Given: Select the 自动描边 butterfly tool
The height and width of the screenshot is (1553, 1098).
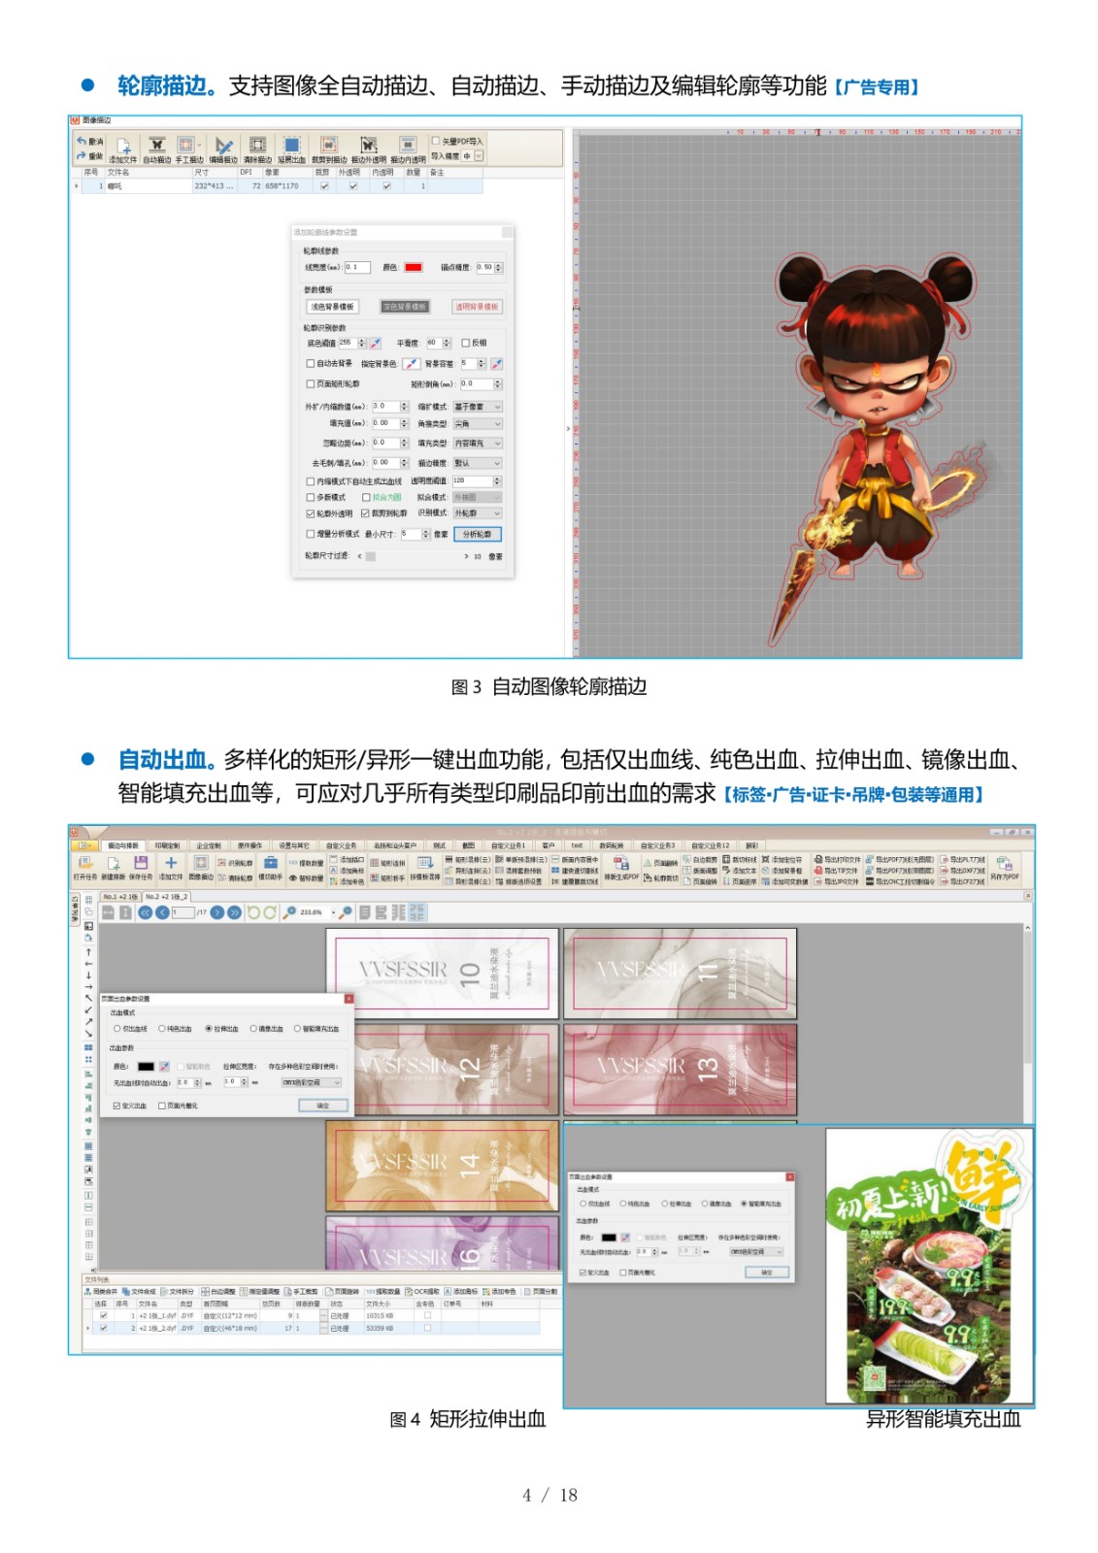Looking at the screenshot, I should [x=156, y=149].
